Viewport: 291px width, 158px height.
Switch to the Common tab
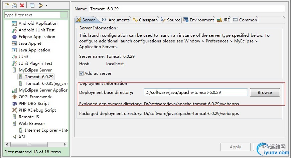click(x=245, y=20)
